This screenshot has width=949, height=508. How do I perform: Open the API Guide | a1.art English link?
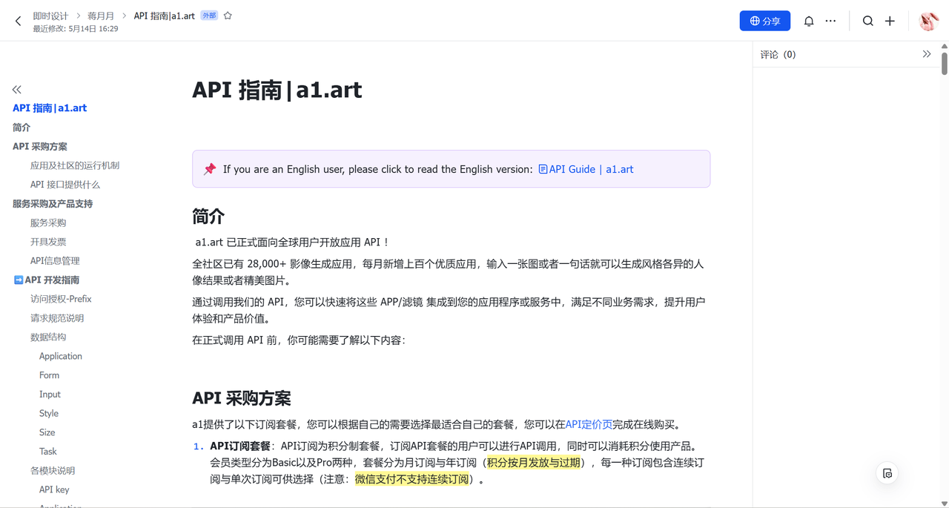(x=586, y=169)
